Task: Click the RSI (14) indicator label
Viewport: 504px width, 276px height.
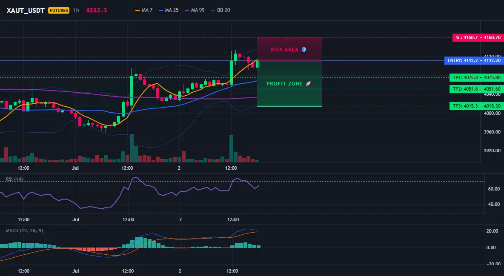Action: click(x=14, y=179)
